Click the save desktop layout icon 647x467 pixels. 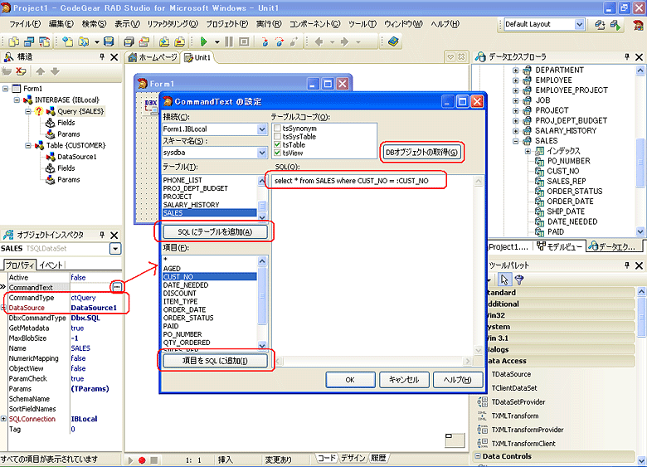click(600, 25)
